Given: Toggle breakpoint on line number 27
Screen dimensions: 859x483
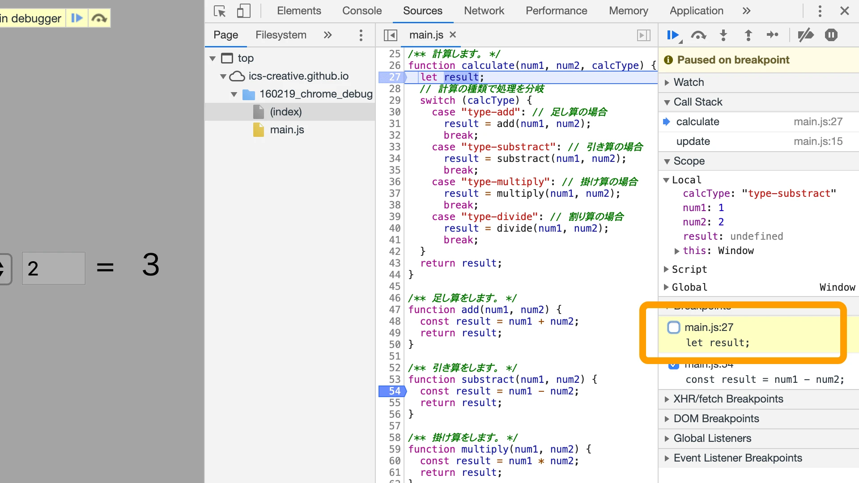Looking at the screenshot, I should 392,77.
